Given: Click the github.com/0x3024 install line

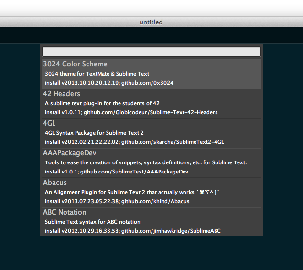Looking at the screenshot, I should point(109,83).
